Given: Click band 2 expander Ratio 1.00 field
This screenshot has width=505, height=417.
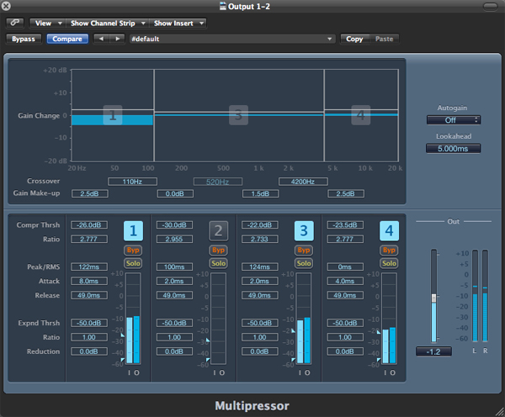Looking at the screenshot, I should point(174,337).
